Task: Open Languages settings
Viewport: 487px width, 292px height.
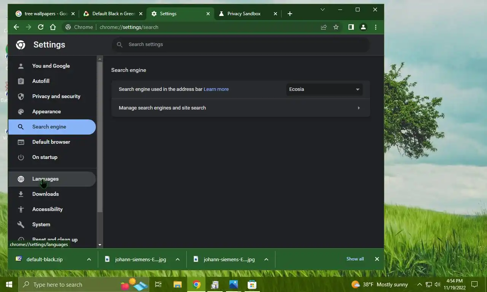Action: 52,179
